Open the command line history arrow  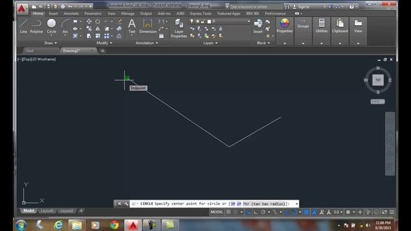click(x=297, y=204)
